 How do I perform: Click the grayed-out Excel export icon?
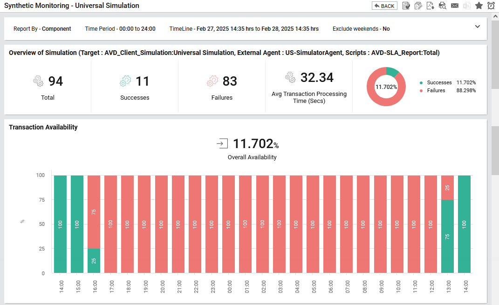[466, 6]
